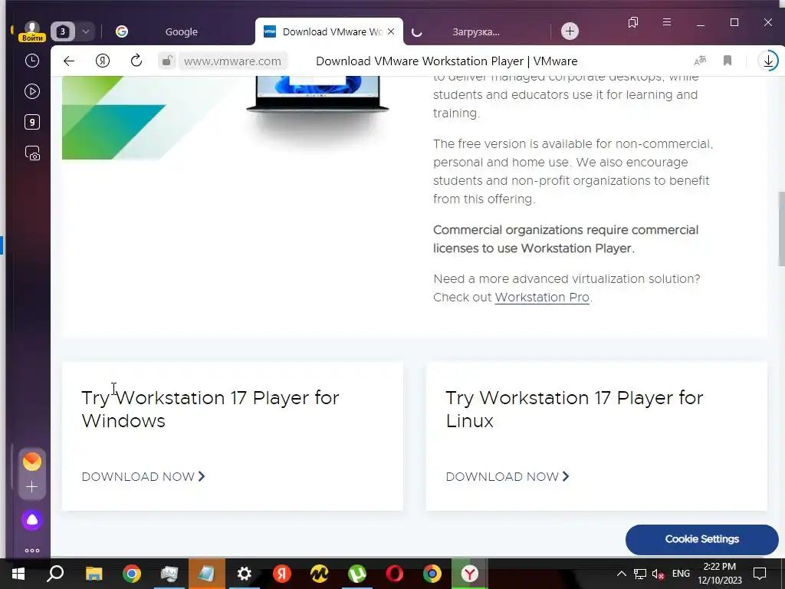The width and height of the screenshot is (785, 589).
Task: Translate page using the translate icon
Action: (700, 61)
